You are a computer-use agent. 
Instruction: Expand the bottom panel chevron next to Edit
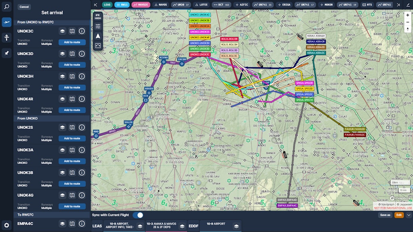click(x=408, y=215)
